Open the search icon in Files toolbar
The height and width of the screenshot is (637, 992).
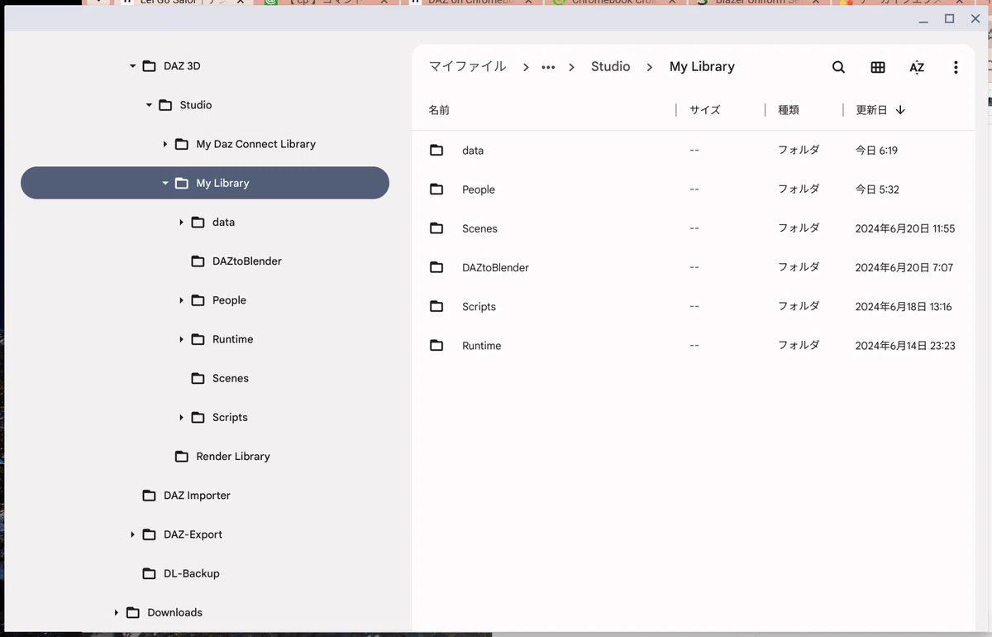[x=838, y=67]
